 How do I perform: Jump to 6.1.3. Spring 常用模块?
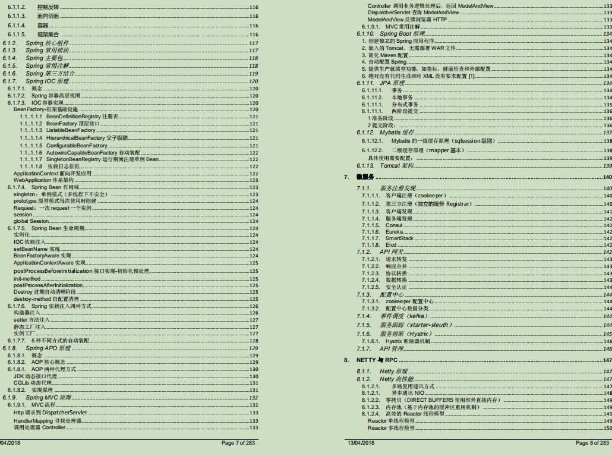[x=130, y=51]
